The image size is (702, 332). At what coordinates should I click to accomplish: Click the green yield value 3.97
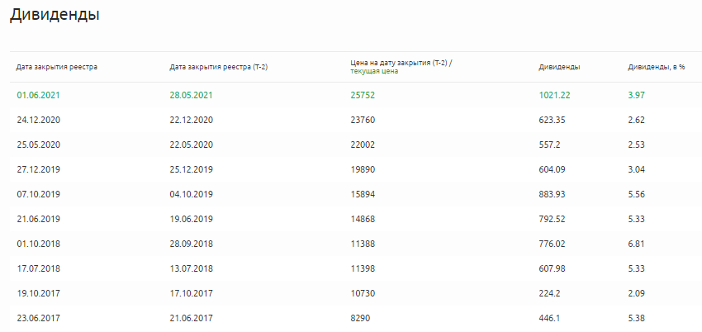click(x=636, y=95)
